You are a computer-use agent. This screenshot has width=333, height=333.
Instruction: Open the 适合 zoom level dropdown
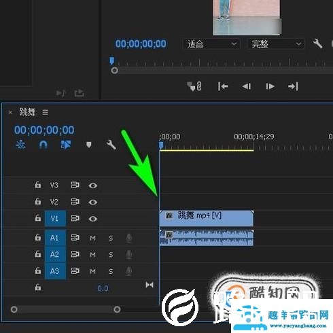[211, 44]
